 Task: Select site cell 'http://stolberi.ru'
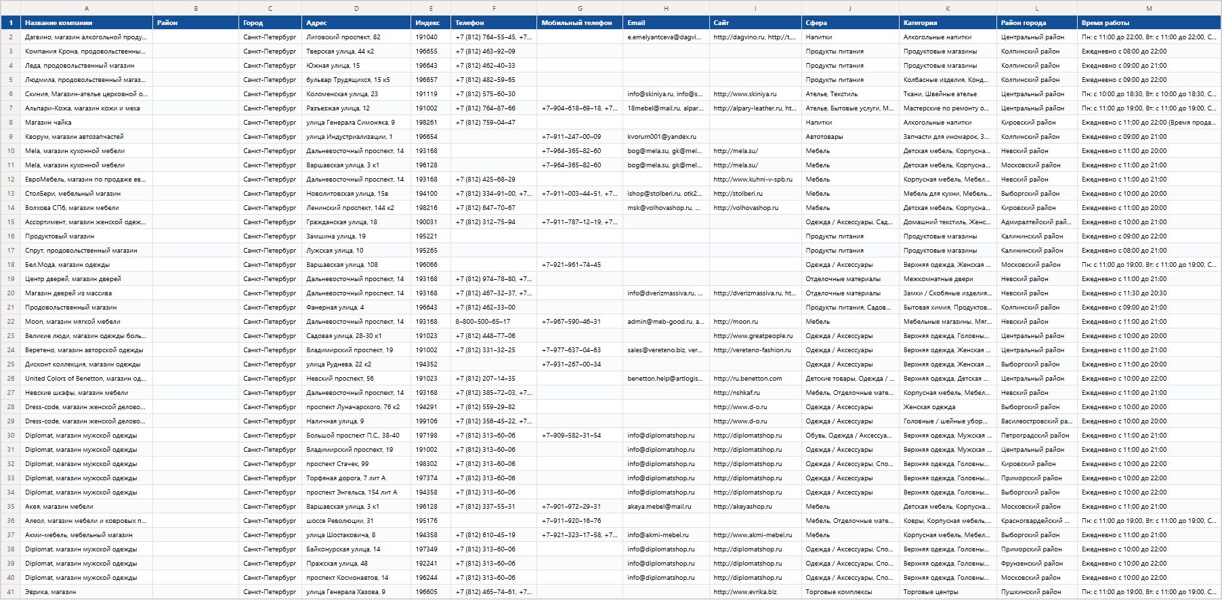(755, 194)
